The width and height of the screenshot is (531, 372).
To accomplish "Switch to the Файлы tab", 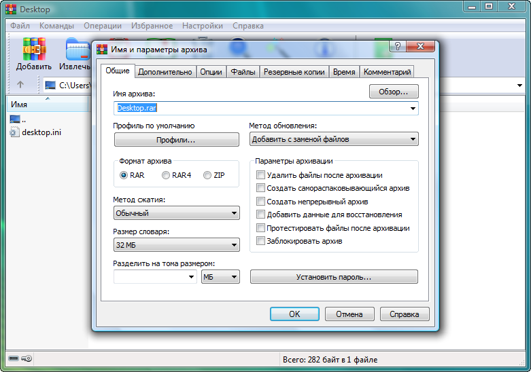I will click(243, 72).
